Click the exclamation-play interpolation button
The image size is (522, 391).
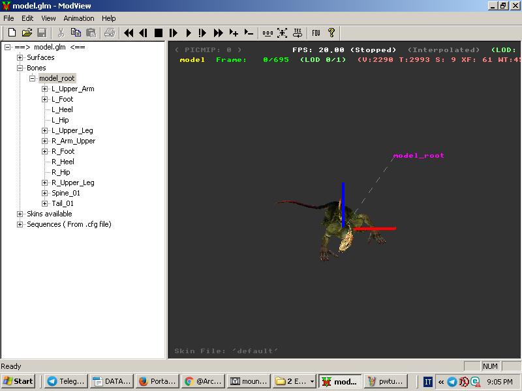click(x=202, y=33)
